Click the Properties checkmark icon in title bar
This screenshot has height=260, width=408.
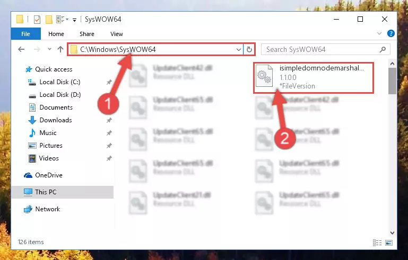[37, 20]
